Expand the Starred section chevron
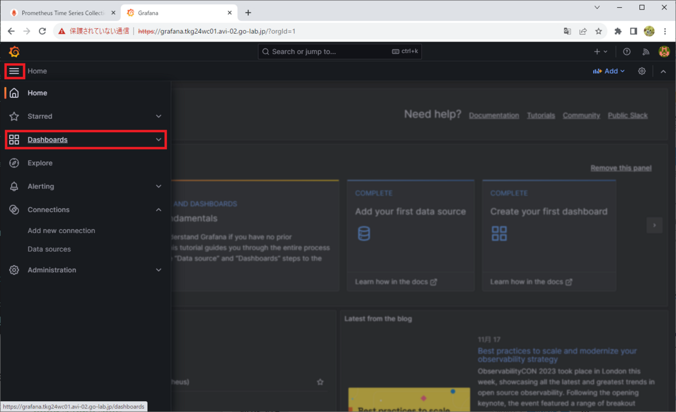Image resolution: width=676 pixels, height=412 pixels. (158, 117)
